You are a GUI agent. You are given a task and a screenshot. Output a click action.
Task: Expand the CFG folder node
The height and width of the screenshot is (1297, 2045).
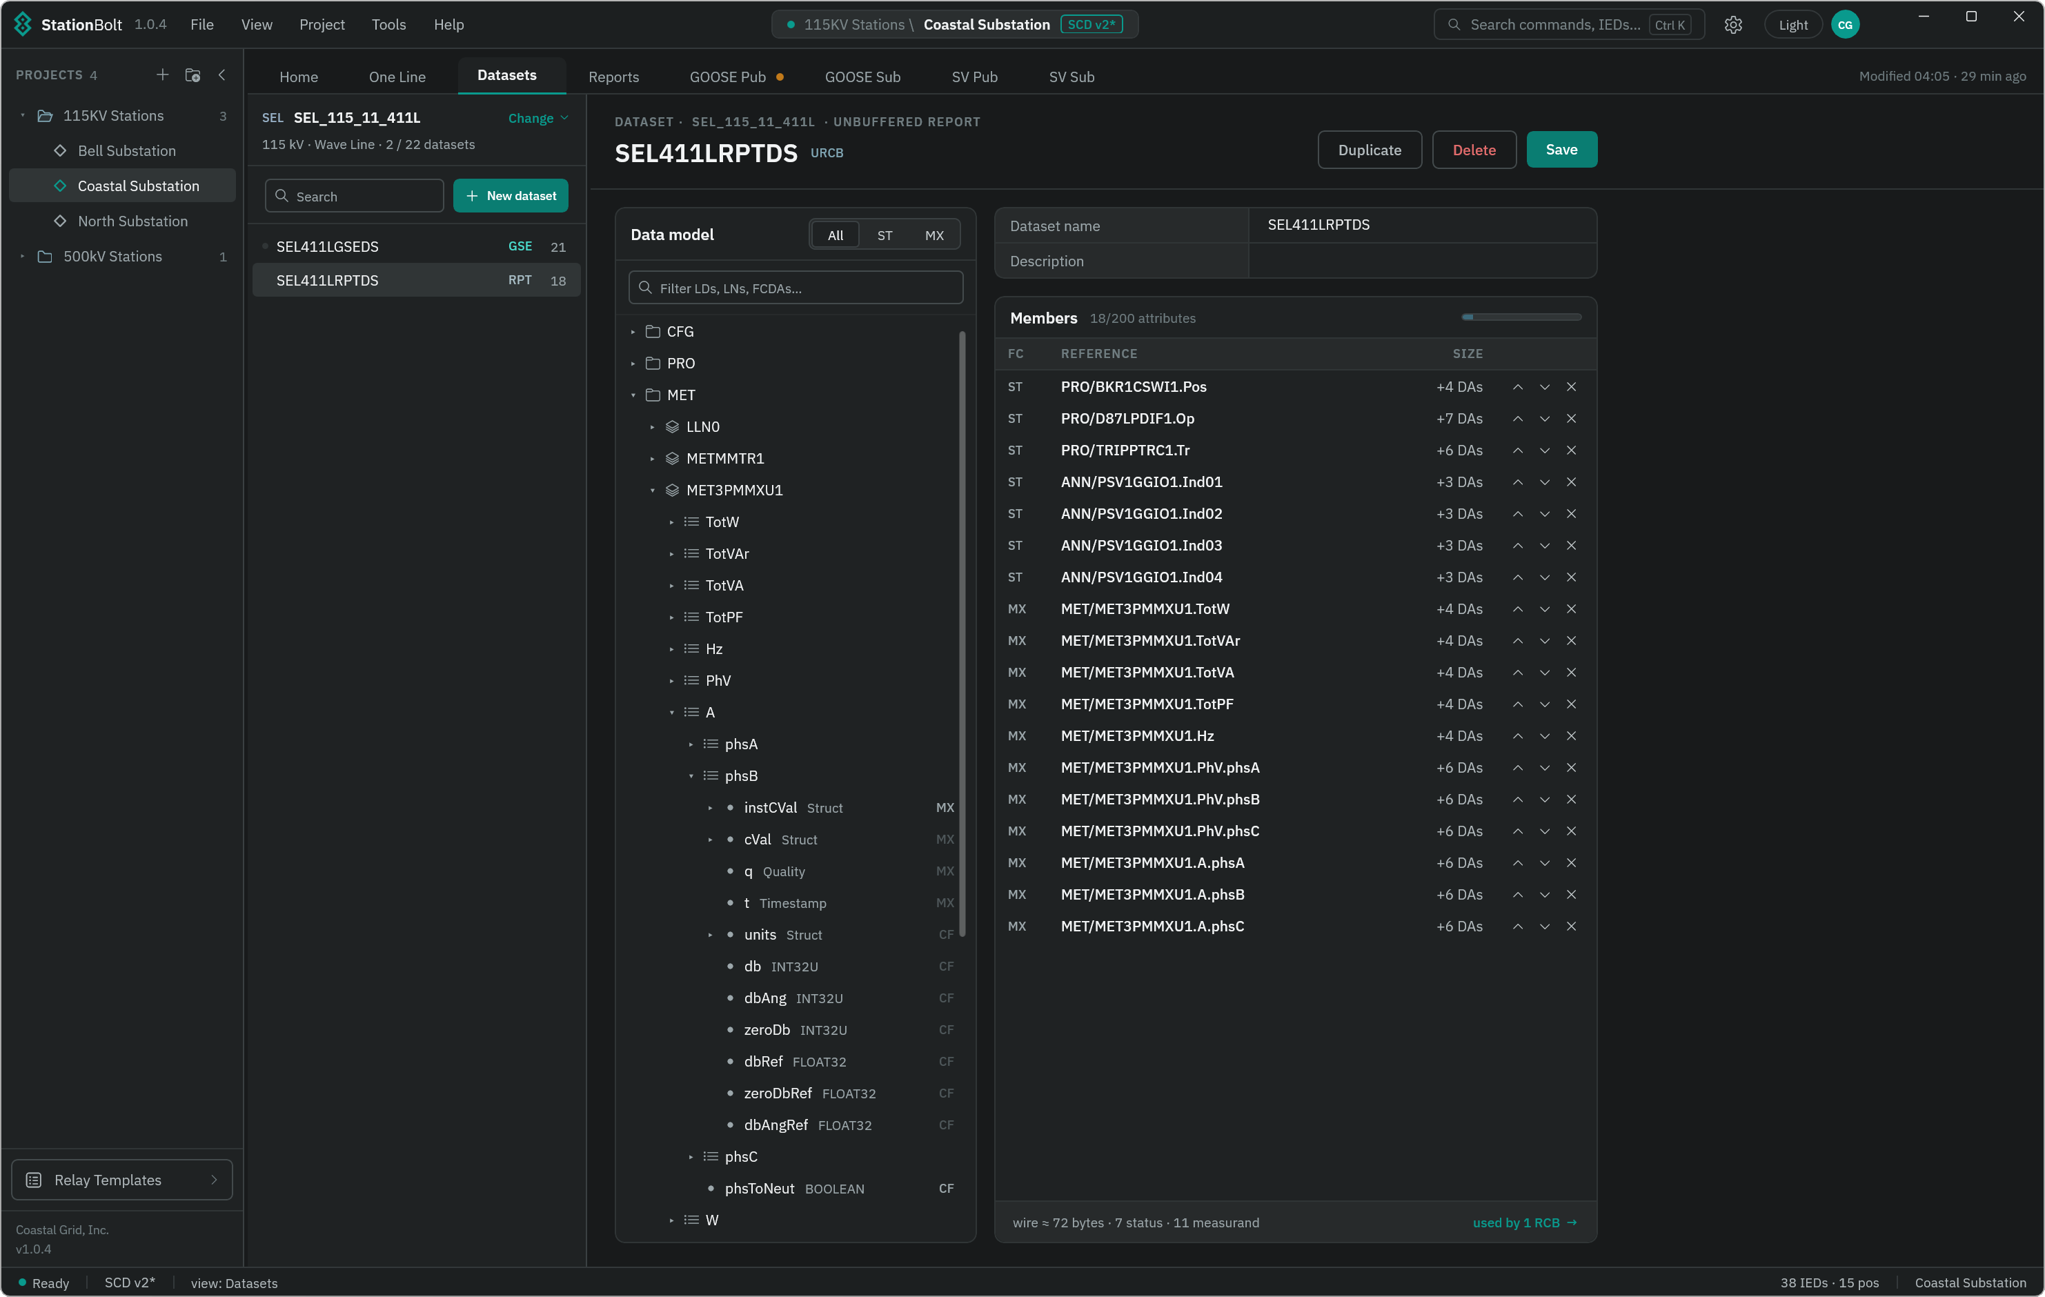click(633, 332)
